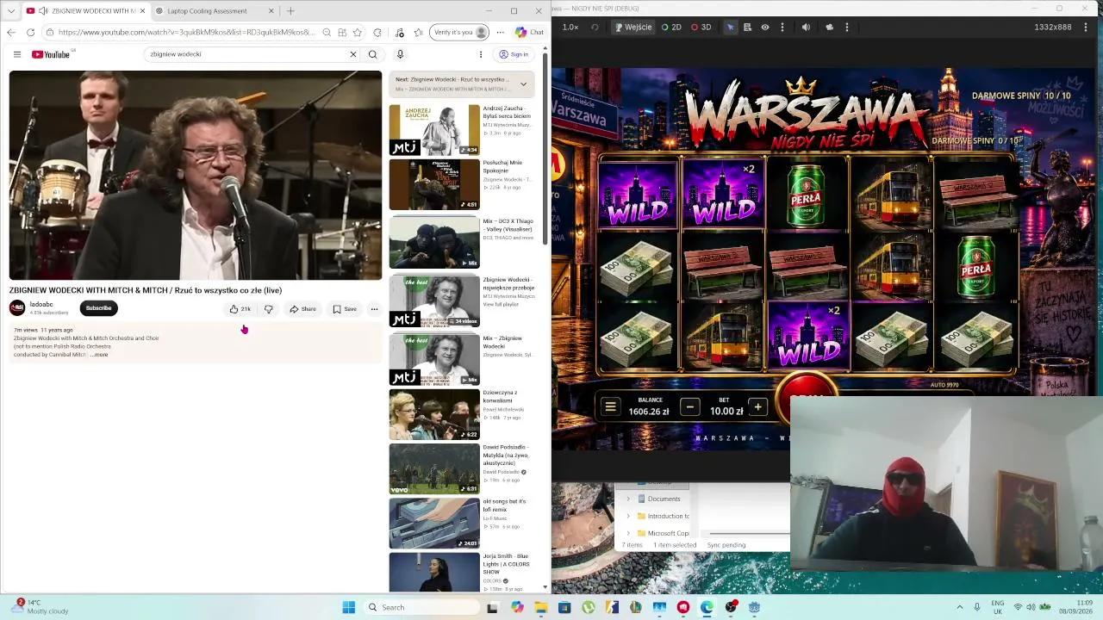
Task: Open game window overflow menu near resolution
Action: pos(1084,27)
